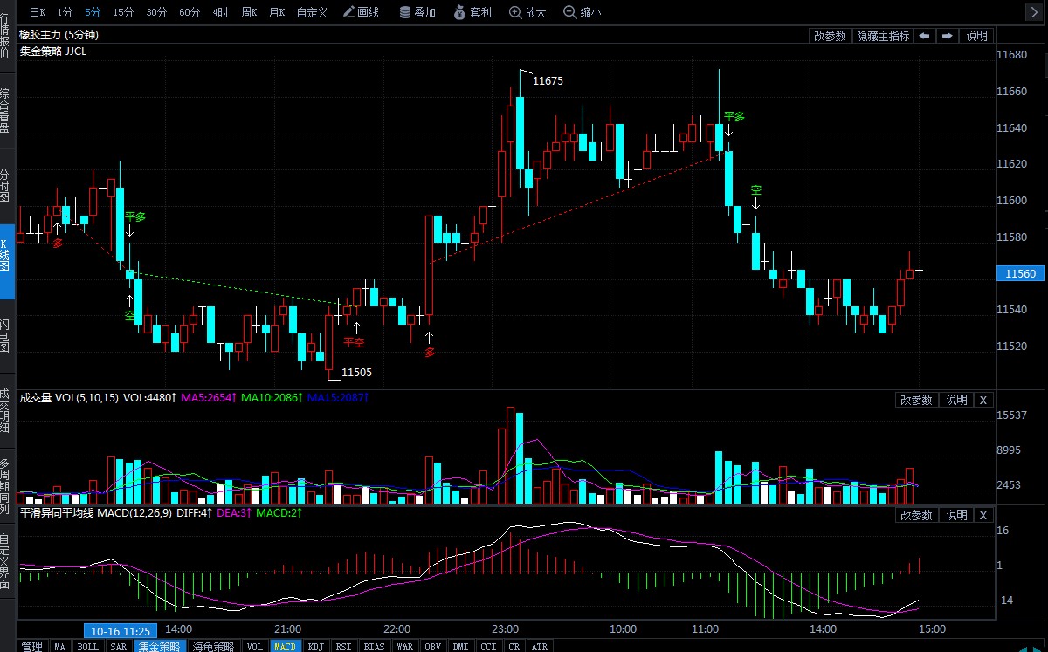Viewport: 1048px width, 652px height.
Task: Go to next indicator with right arrow
Action: tap(947, 36)
